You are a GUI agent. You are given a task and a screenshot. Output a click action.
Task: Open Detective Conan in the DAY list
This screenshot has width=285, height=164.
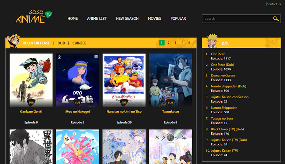(223, 75)
